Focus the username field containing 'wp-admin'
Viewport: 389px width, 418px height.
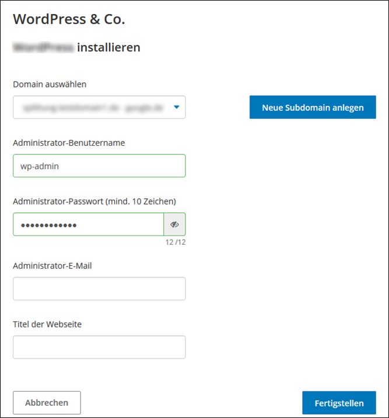coord(99,166)
